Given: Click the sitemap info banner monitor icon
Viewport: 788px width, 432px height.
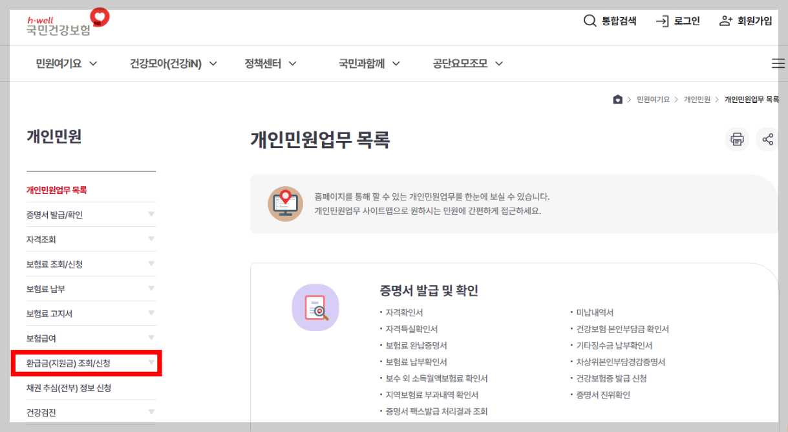Looking at the screenshot, I should tap(285, 204).
